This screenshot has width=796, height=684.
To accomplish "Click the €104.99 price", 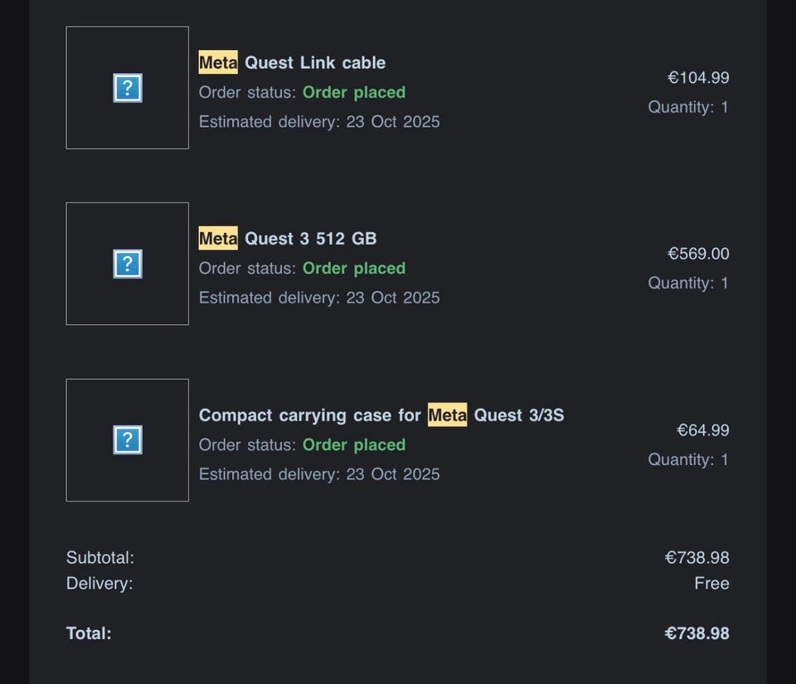I will pyautogui.click(x=698, y=78).
